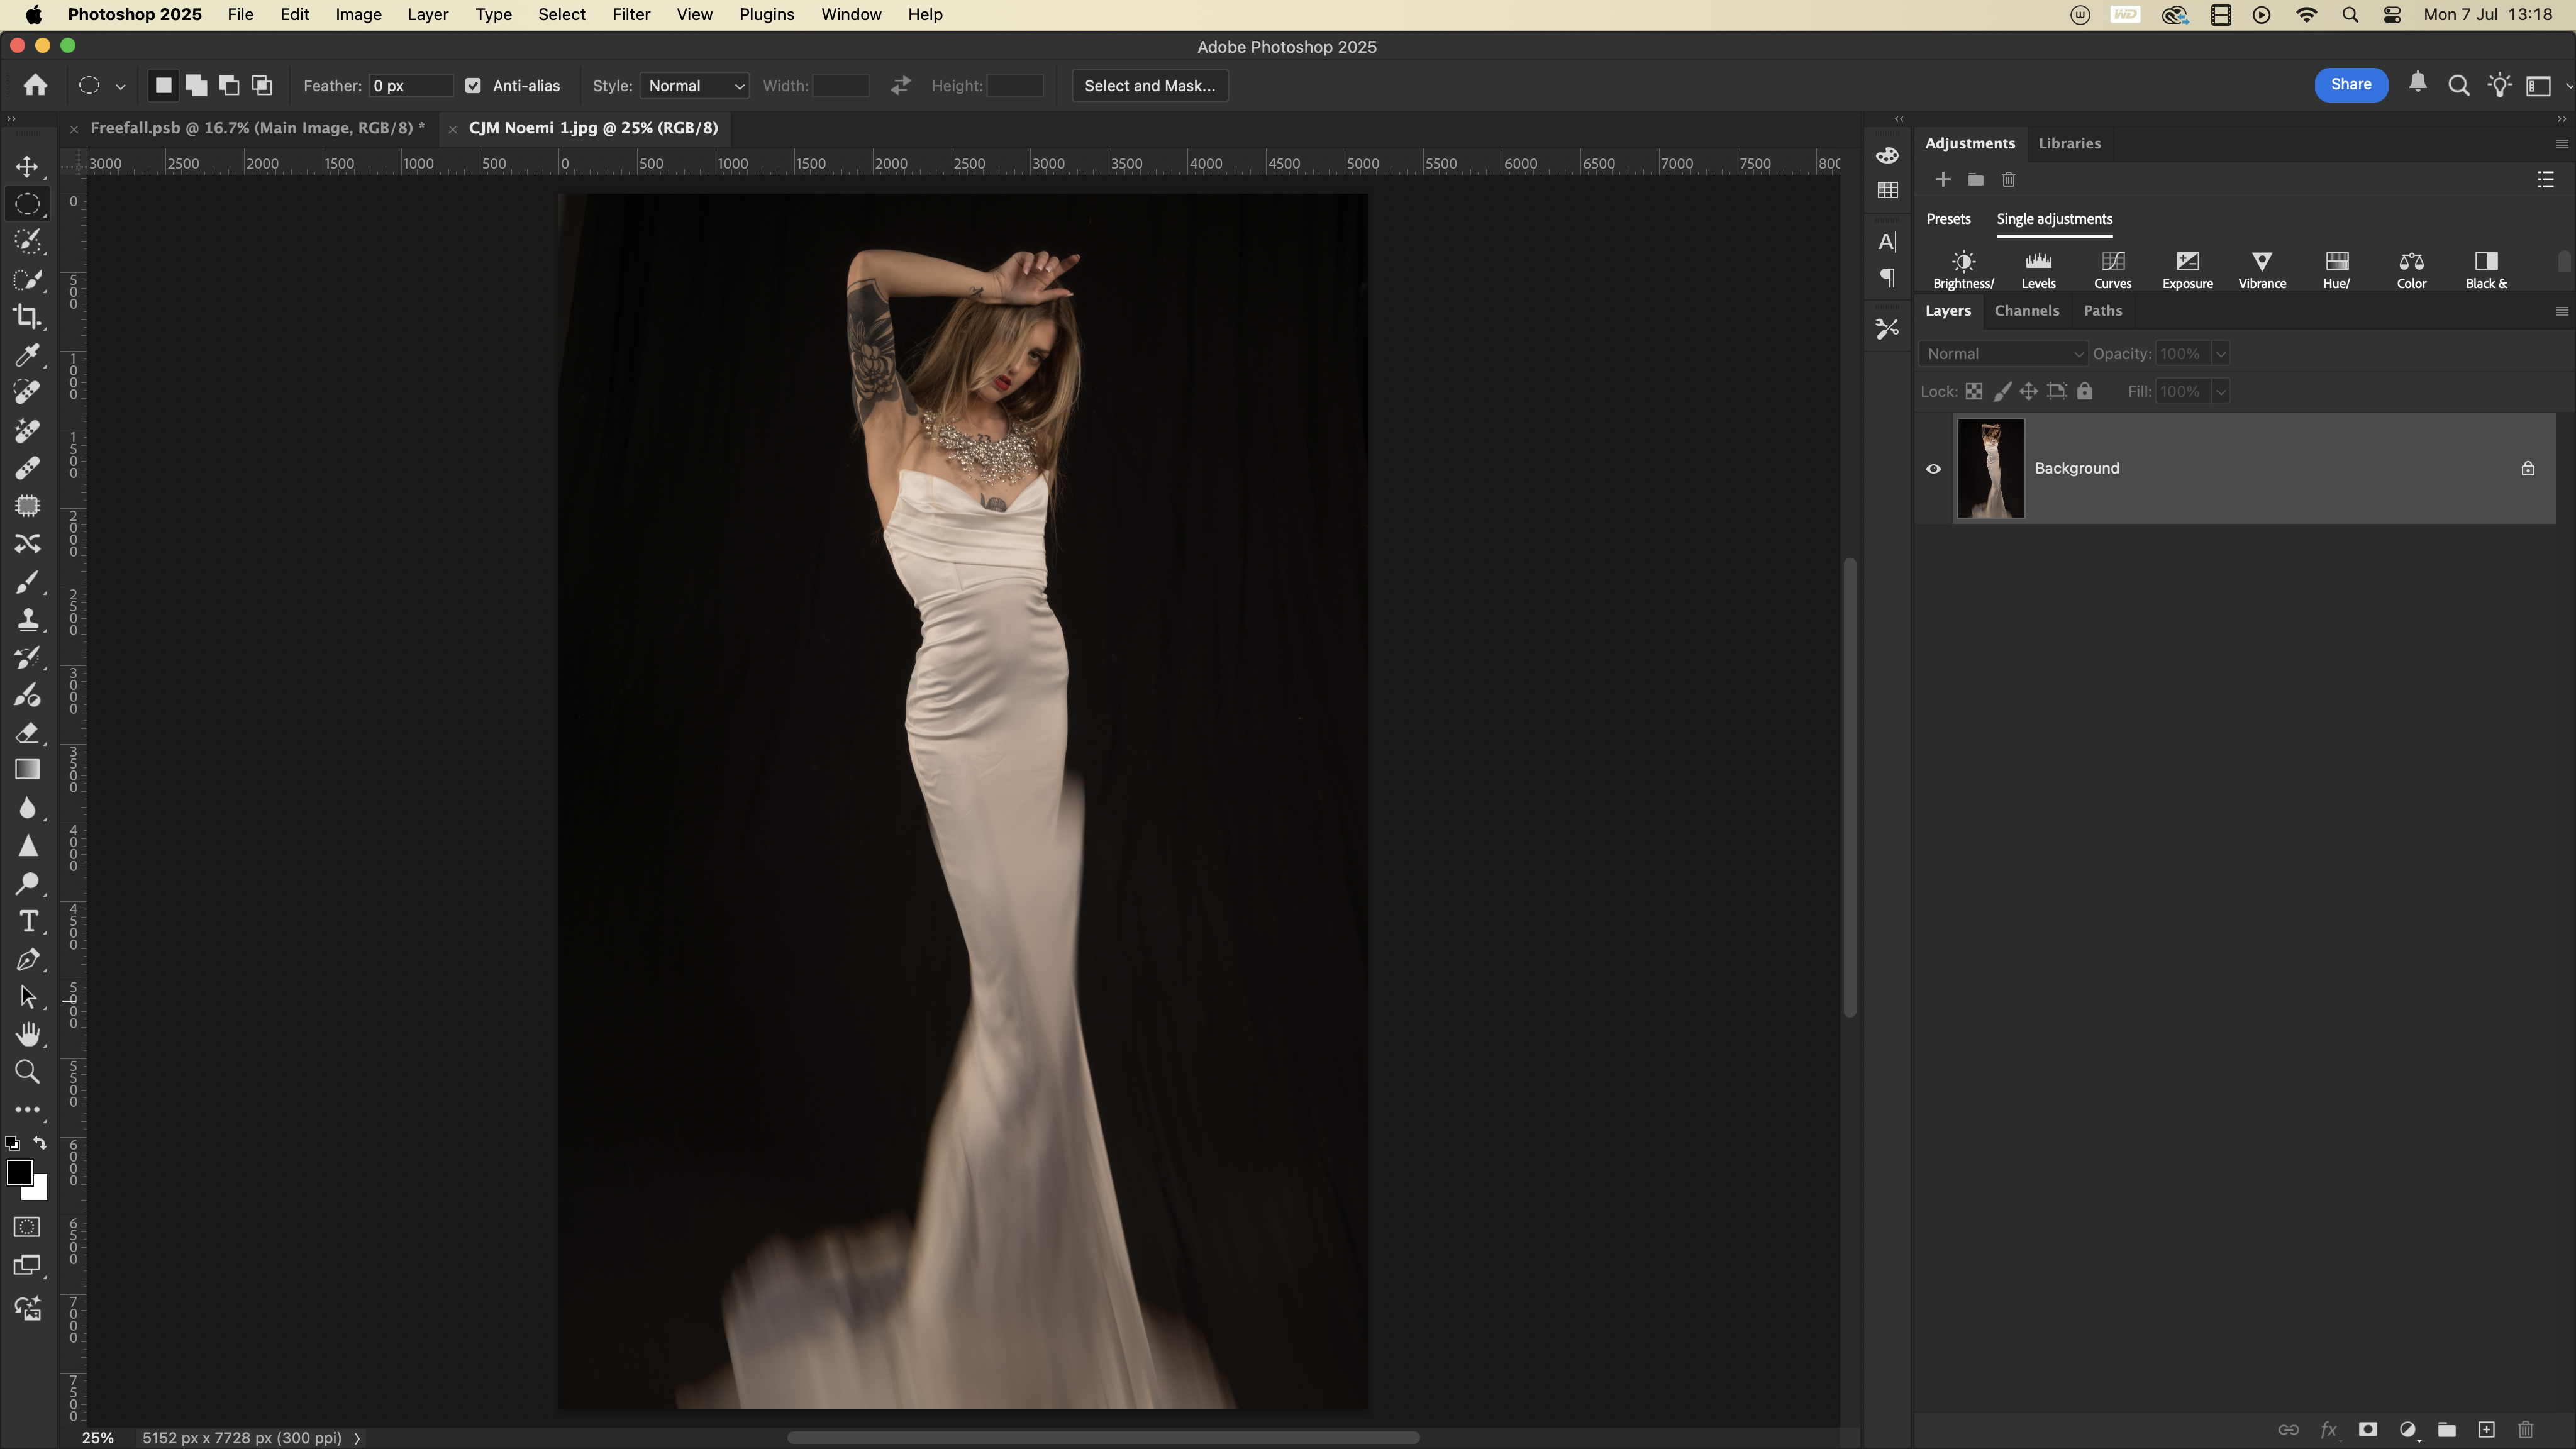This screenshot has width=2576, height=1449.
Task: Open the Style dropdown
Action: point(695,86)
